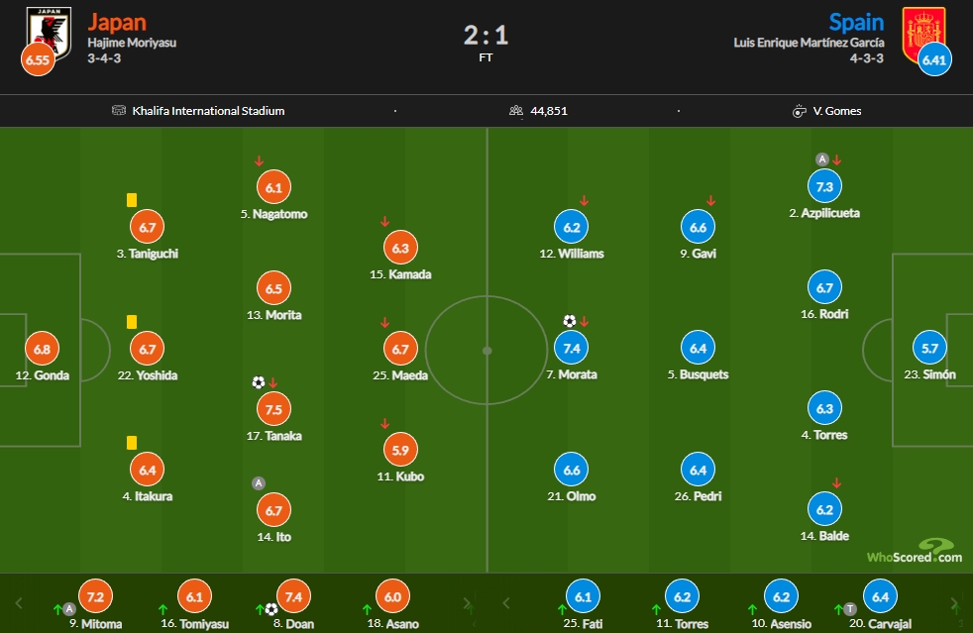Click the Spain team crest icon

pos(923,33)
